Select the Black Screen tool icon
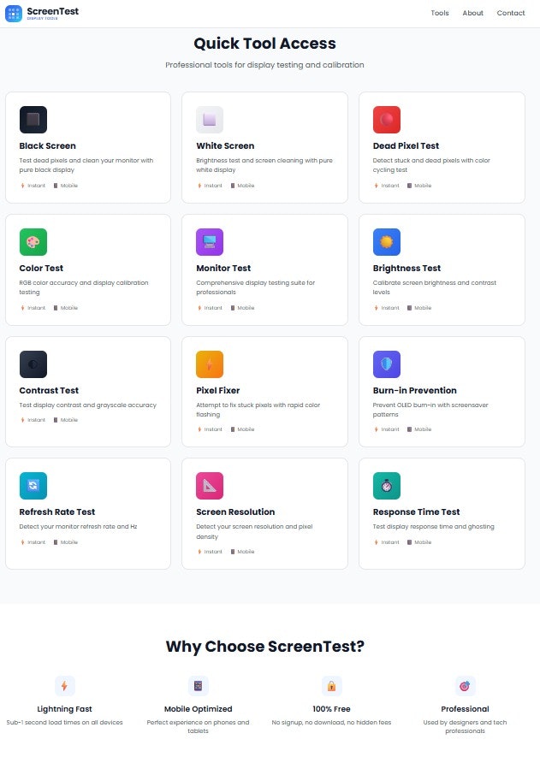Screen dimensions: 540x757 pyautogui.click(x=33, y=120)
